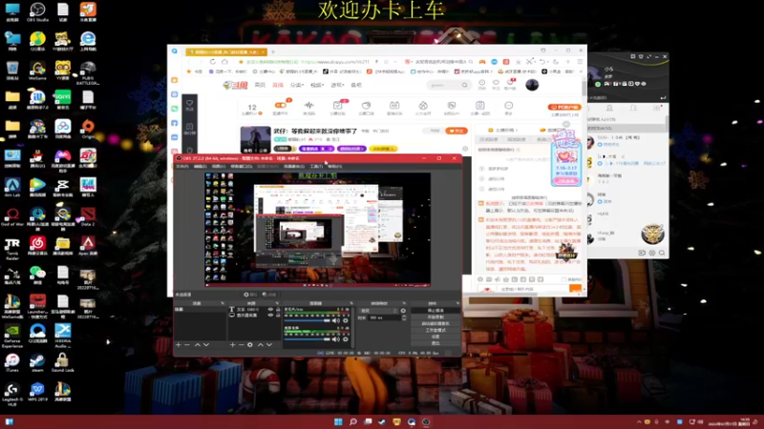Click the Douyu search input field

444,85
